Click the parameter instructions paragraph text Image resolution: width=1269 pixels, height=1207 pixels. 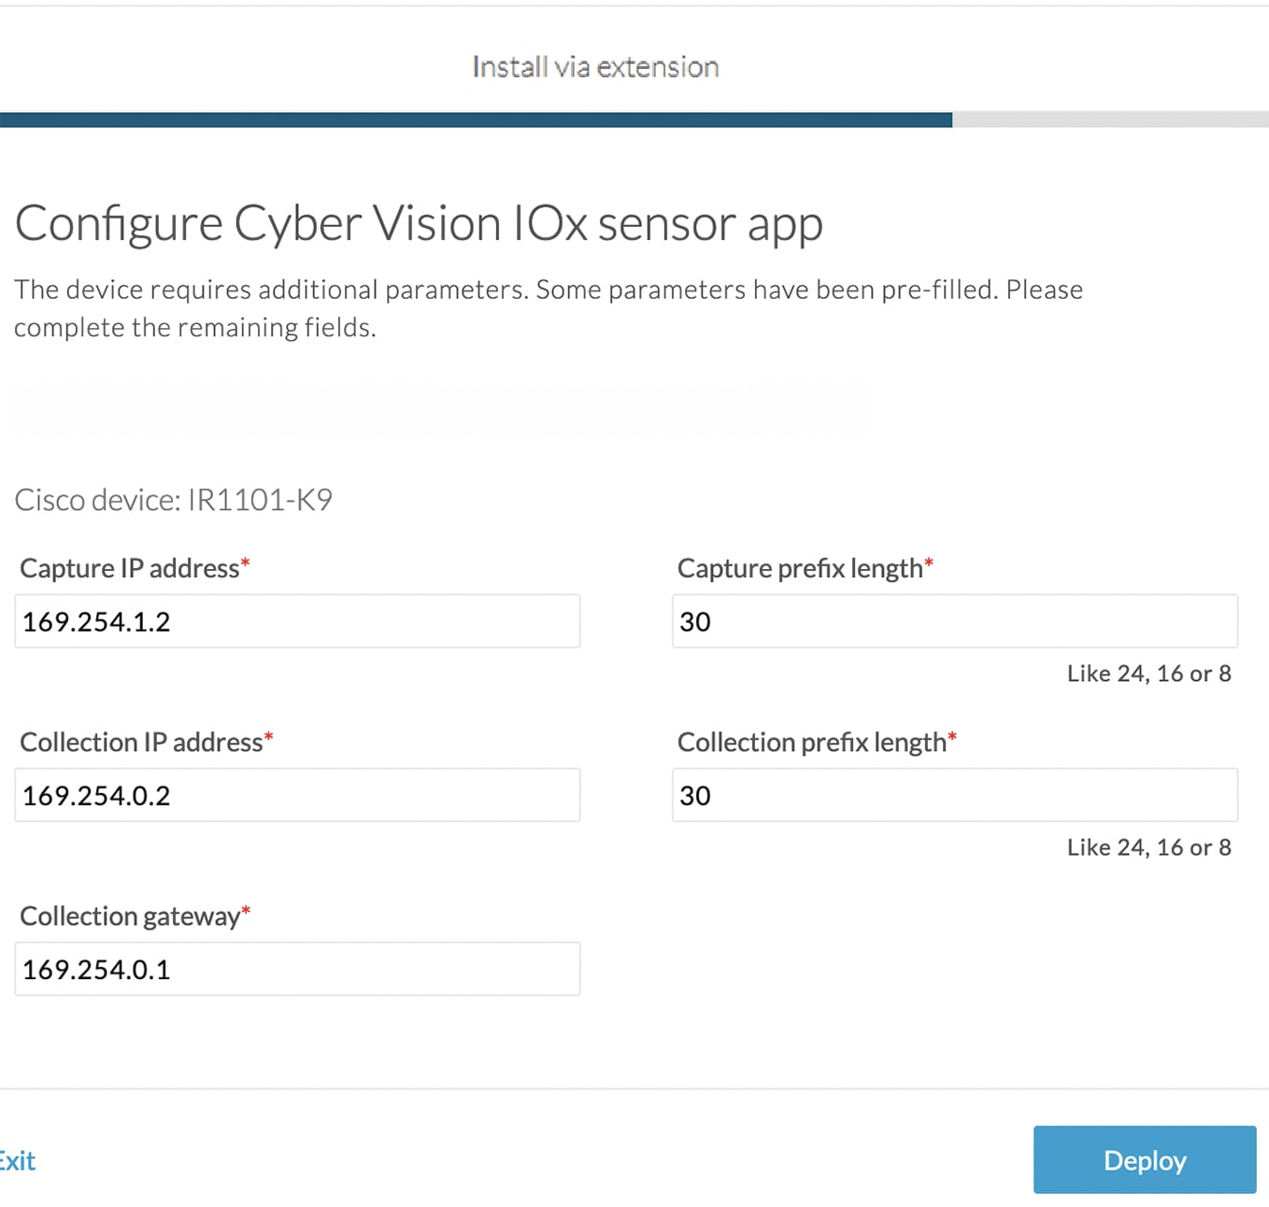(x=548, y=307)
